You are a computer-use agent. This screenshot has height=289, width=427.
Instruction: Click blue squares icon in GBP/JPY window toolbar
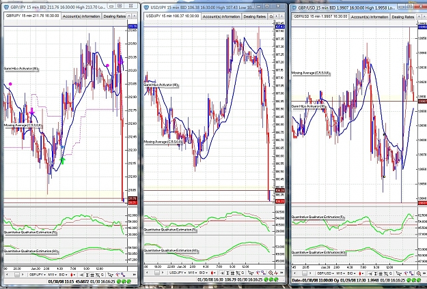(x=123, y=275)
